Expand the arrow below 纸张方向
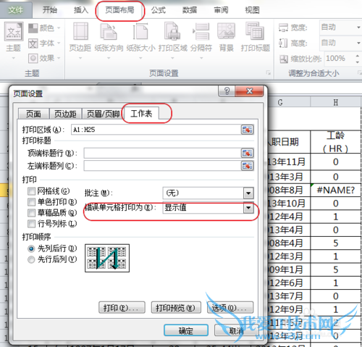 point(109,58)
